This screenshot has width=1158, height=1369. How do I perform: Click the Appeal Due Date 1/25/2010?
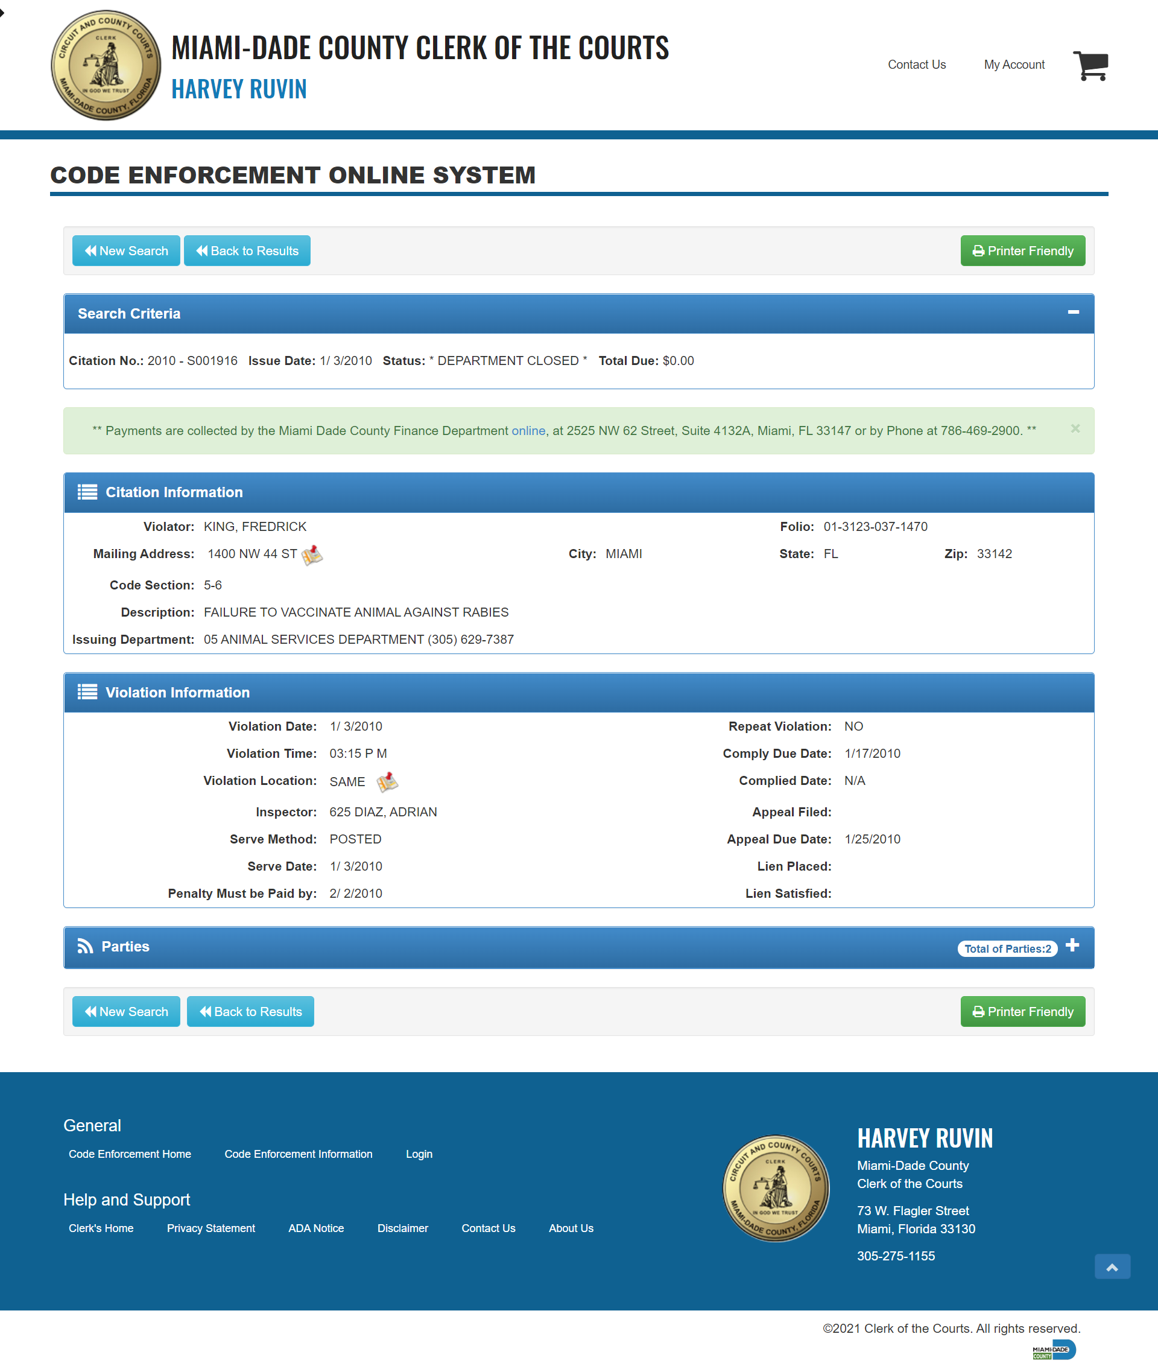[x=873, y=840]
